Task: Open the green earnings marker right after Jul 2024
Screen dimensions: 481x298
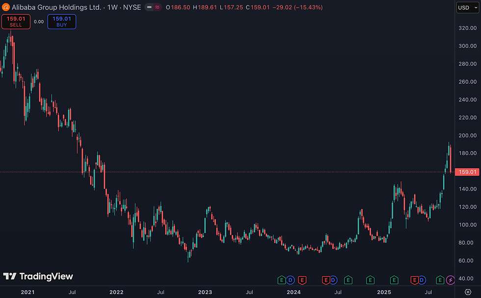Action: pyautogui.click(x=348, y=280)
